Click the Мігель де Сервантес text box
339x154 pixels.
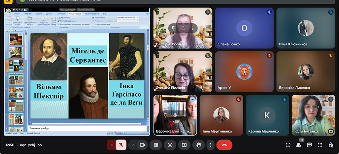(88, 55)
